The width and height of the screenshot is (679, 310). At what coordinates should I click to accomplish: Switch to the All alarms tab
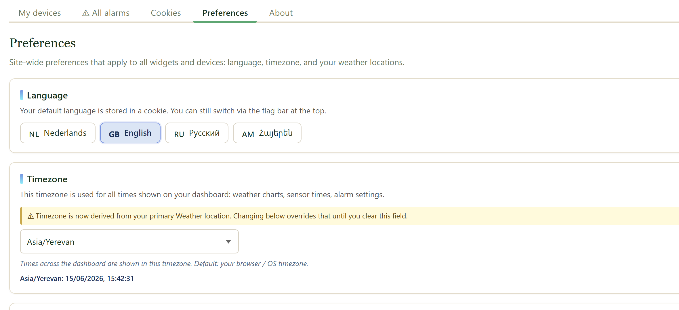[106, 13]
